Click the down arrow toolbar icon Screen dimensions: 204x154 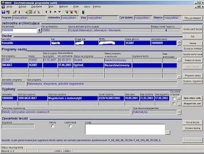click(59, 12)
